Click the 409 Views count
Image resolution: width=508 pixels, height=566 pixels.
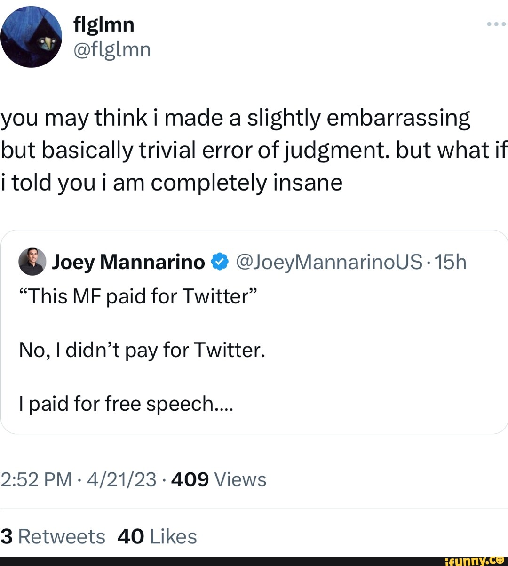coord(219,479)
